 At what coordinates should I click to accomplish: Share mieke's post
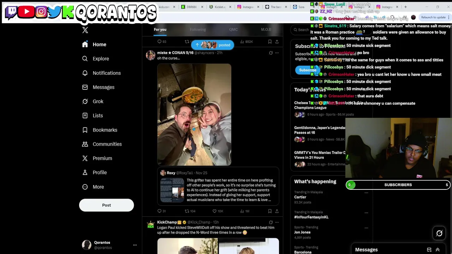(x=277, y=211)
